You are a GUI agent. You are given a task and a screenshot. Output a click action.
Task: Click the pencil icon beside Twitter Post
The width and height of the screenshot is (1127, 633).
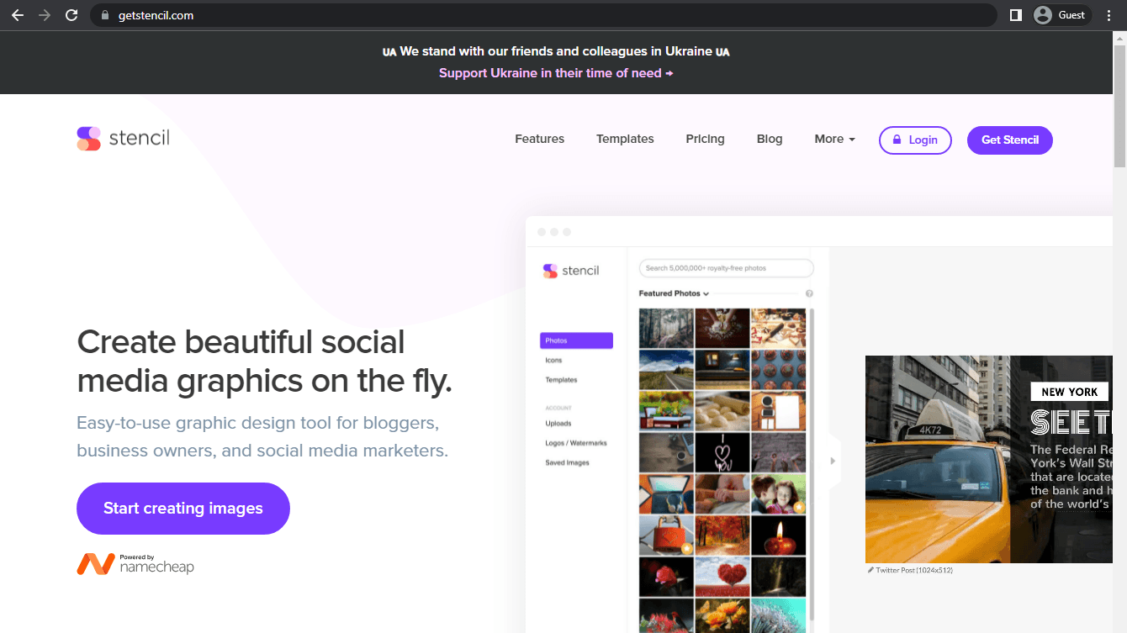(x=870, y=570)
